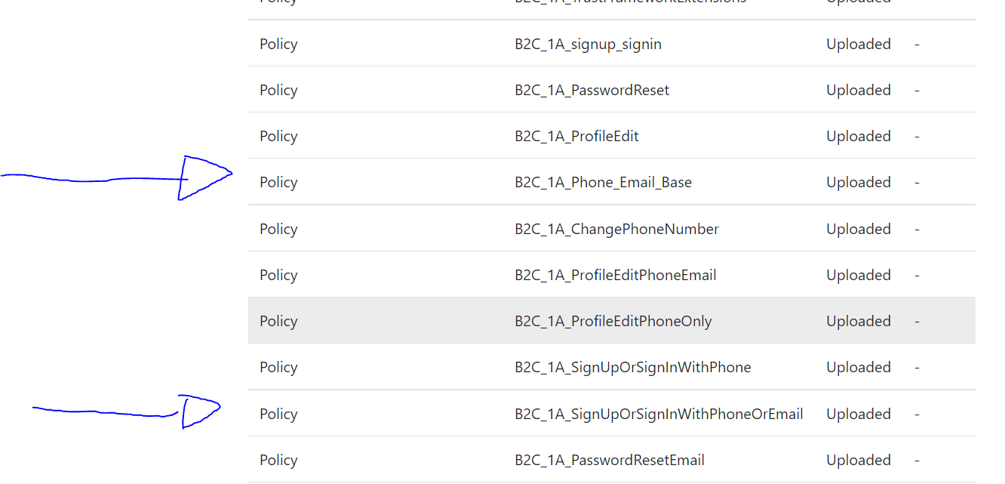Screen dimensions: 1005x484
Task: Click the Policy type label beside B2C_1A_PasswordResetEmail
Action: click(x=278, y=460)
